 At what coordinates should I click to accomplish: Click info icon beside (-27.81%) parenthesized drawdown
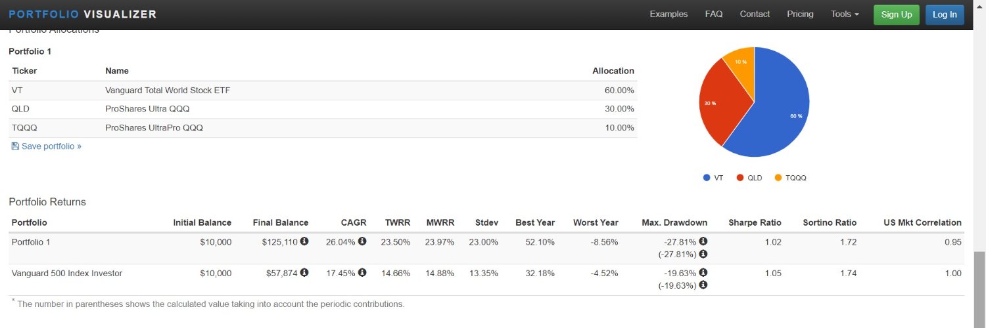[x=703, y=254]
